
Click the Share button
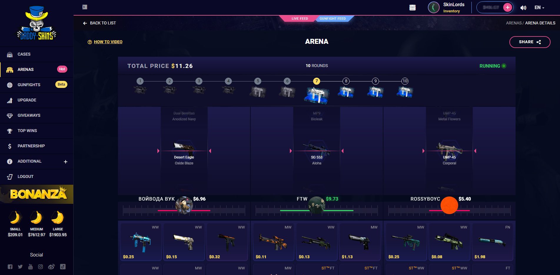(530, 42)
